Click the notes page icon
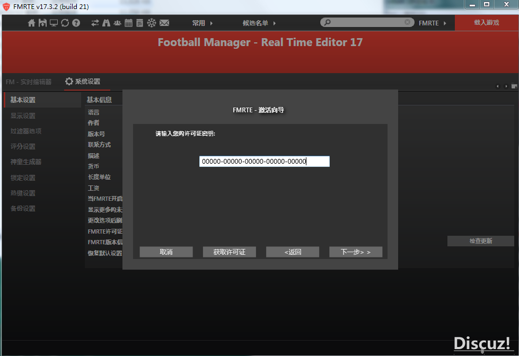The height and width of the screenshot is (356, 519). (139, 23)
